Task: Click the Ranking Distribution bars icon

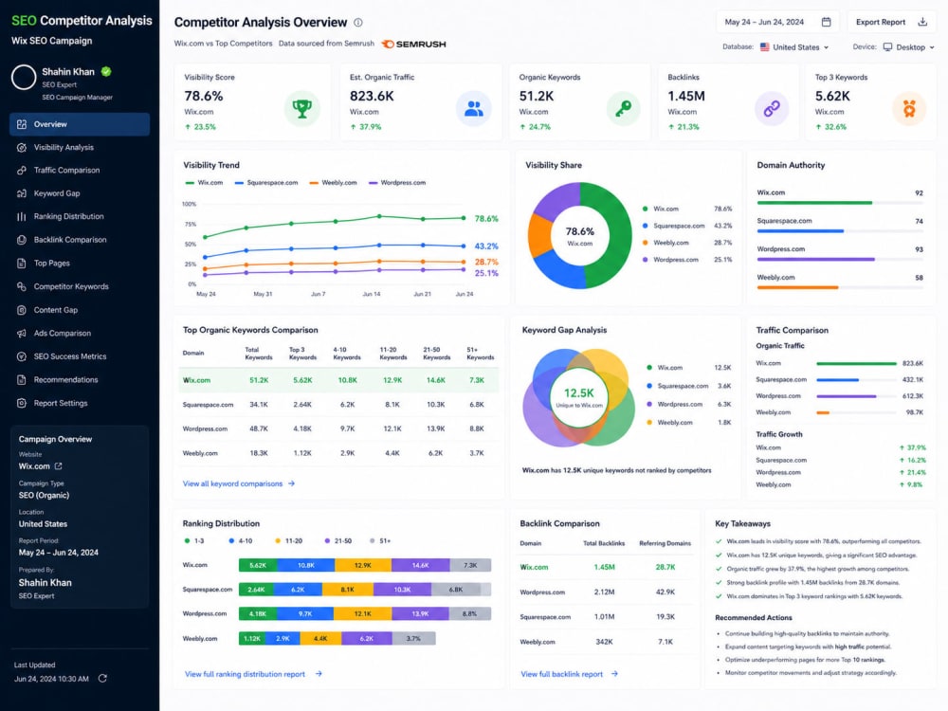Action: tap(22, 216)
